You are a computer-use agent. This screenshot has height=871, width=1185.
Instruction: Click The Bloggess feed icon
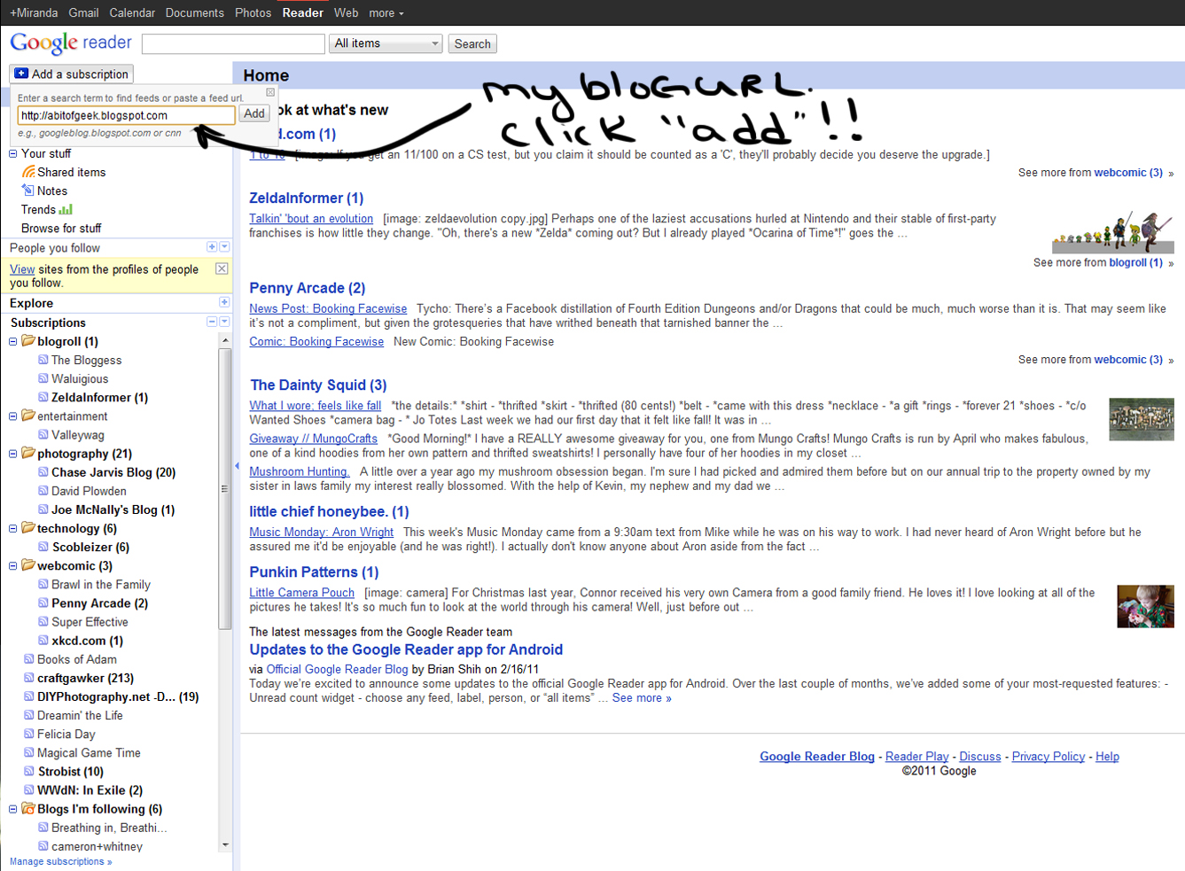tap(43, 360)
